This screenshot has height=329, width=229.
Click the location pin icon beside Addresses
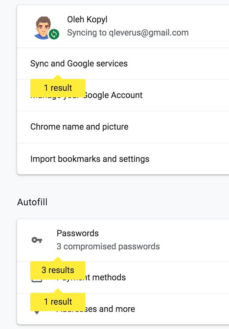[x=37, y=313]
